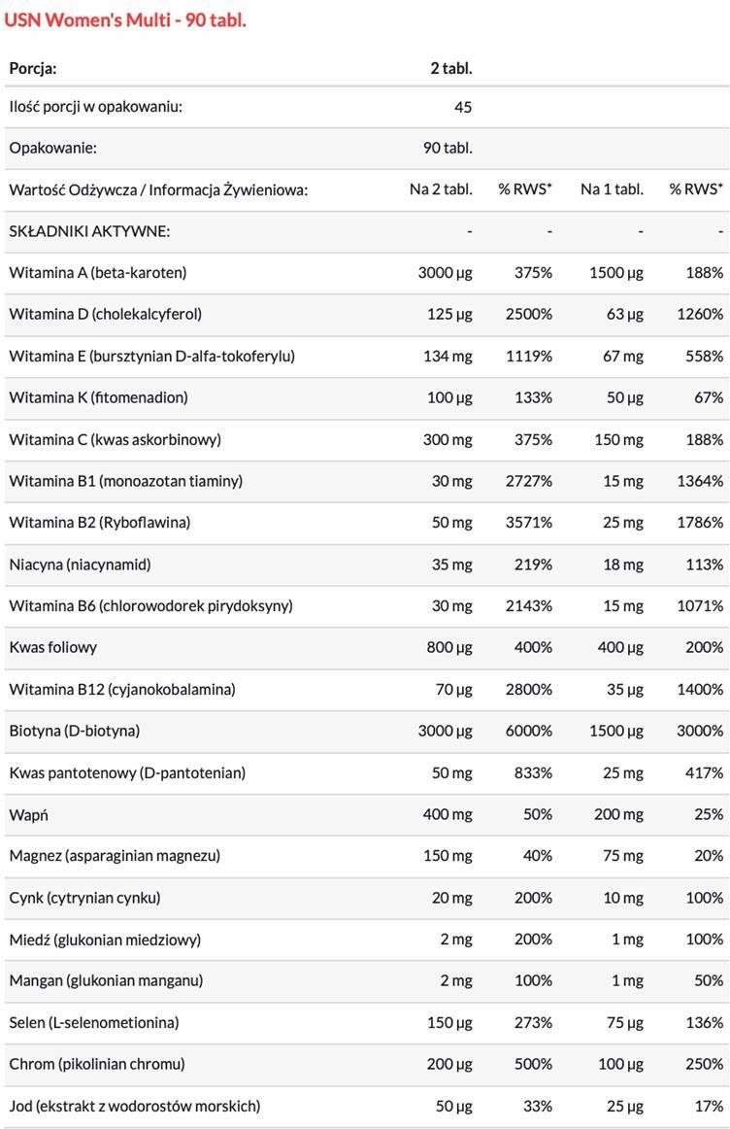Click the Witamina E ingredient name
730x1129 pixels.
pyautogui.click(x=151, y=356)
